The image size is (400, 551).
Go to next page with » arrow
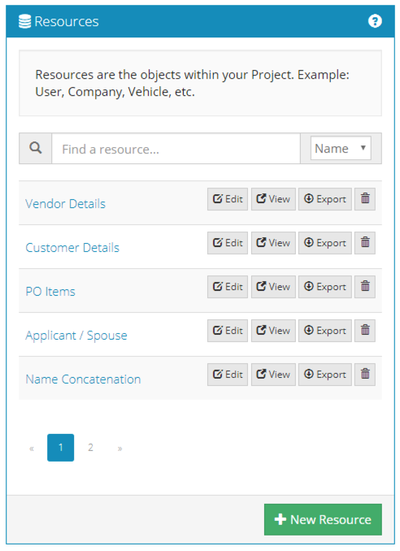point(120,449)
